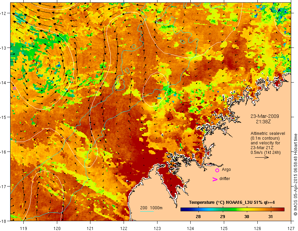Screen dimensions: 298x231
Task: Click the 'Argo' legend label
Action: (226, 170)
